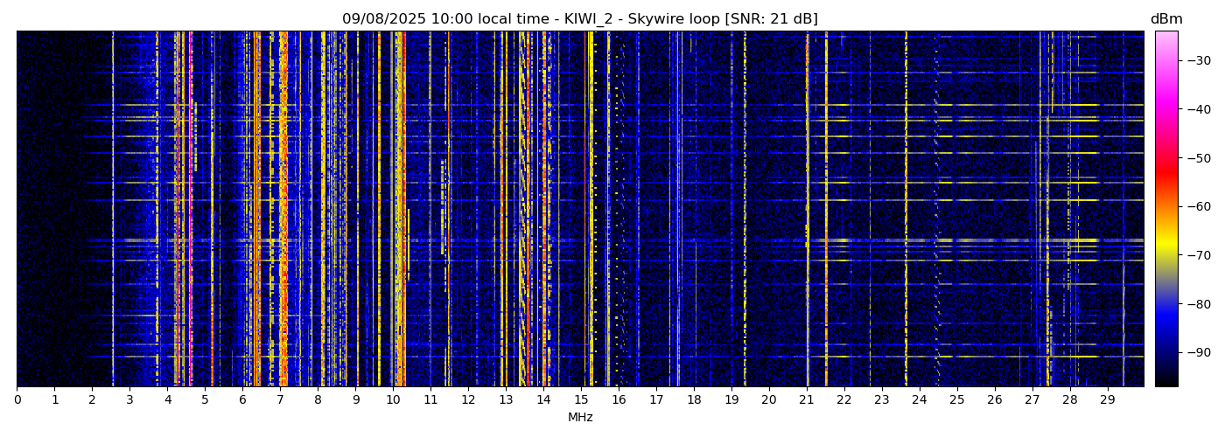The height and width of the screenshot is (437, 1225).
Task: Pick the yellow band in the colorbar
Action: click(x=1165, y=246)
